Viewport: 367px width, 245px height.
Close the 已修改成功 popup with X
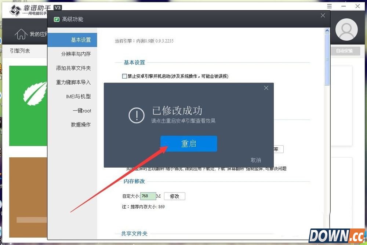pyautogui.click(x=266, y=88)
